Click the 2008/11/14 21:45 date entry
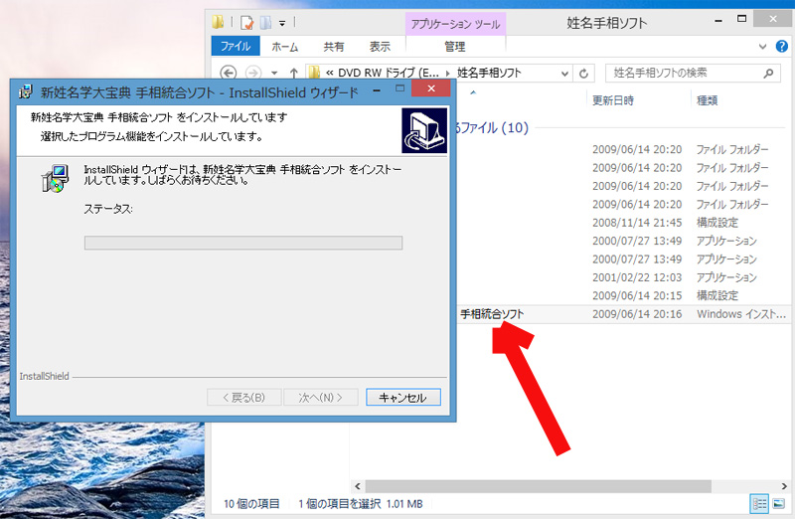 pos(637,223)
